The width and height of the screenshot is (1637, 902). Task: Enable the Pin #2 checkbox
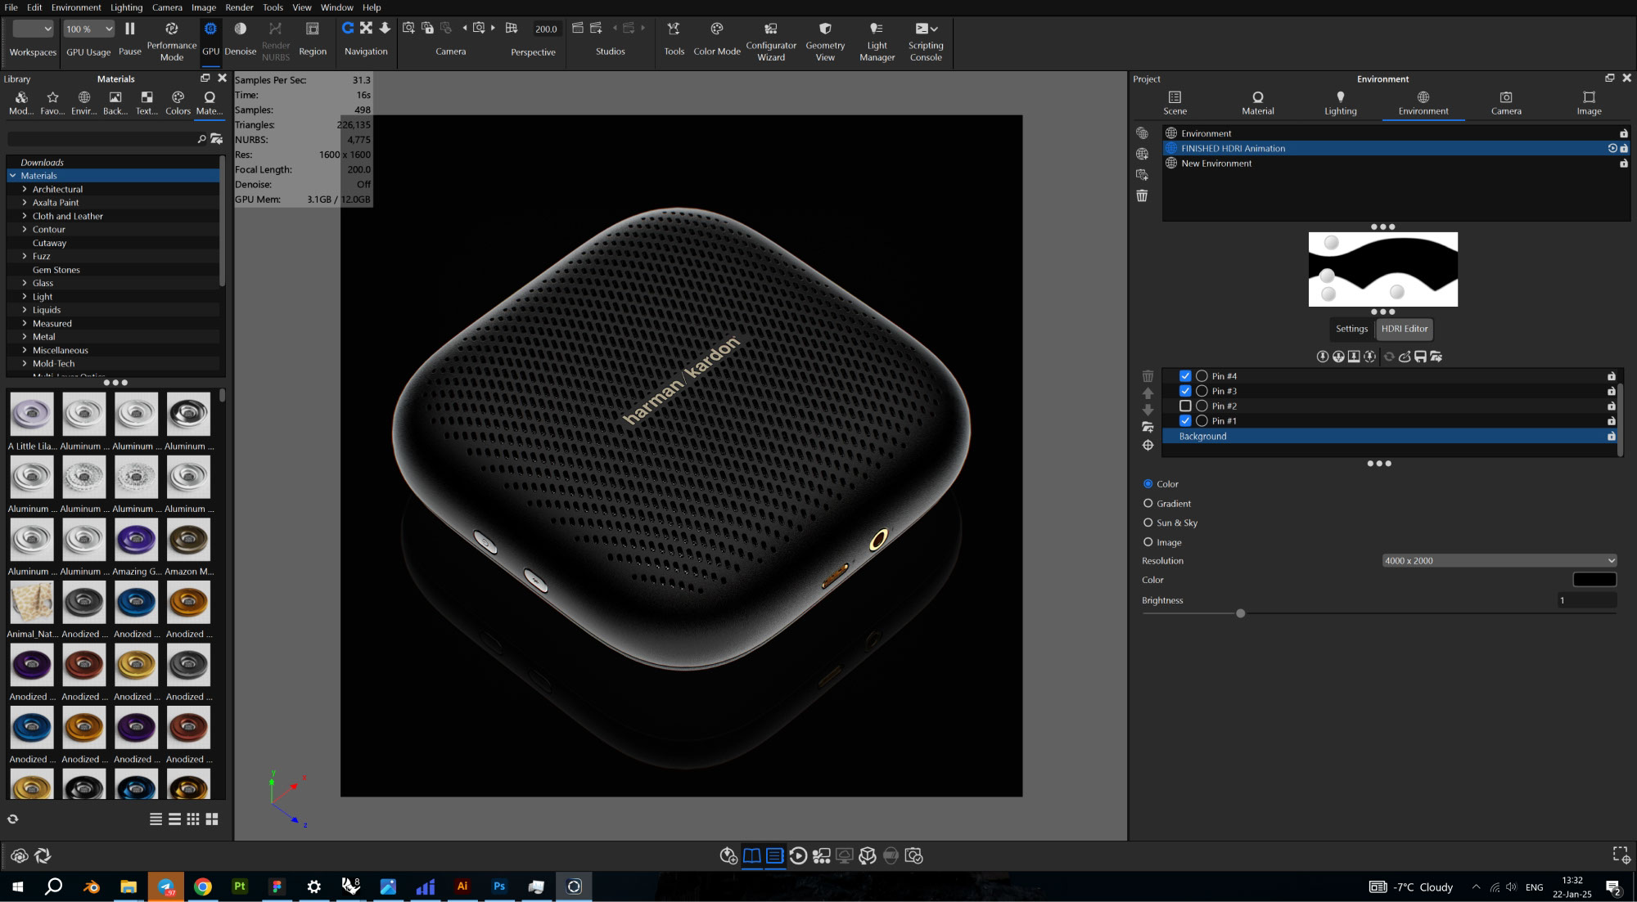[x=1184, y=406]
